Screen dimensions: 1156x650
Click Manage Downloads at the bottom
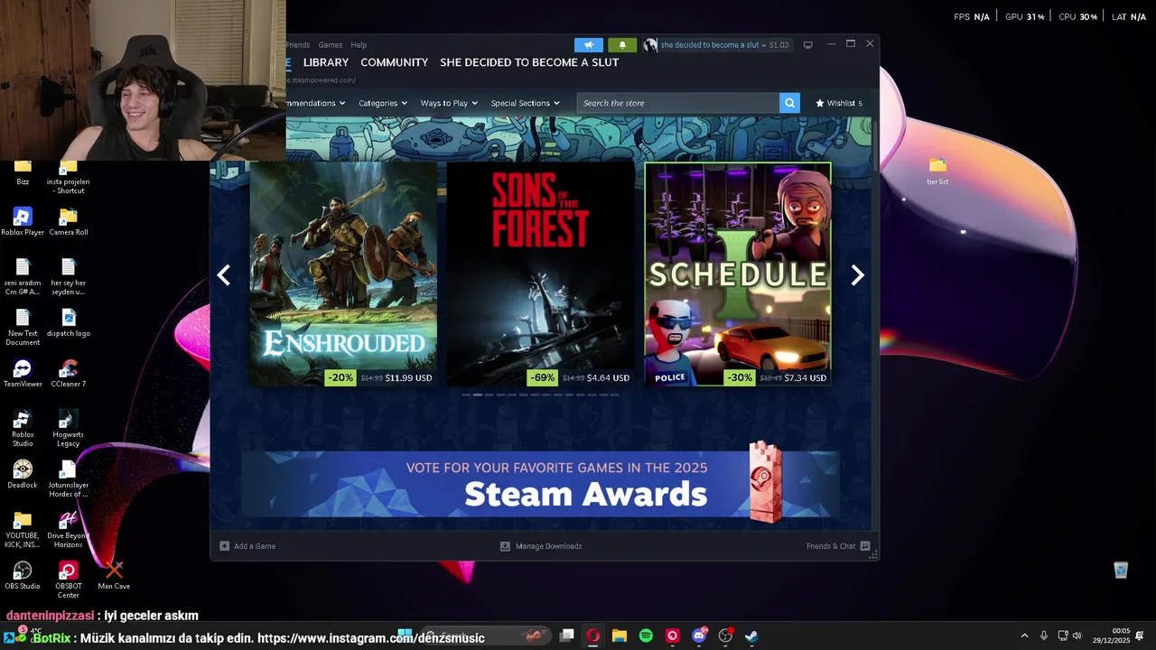(x=541, y=546)
